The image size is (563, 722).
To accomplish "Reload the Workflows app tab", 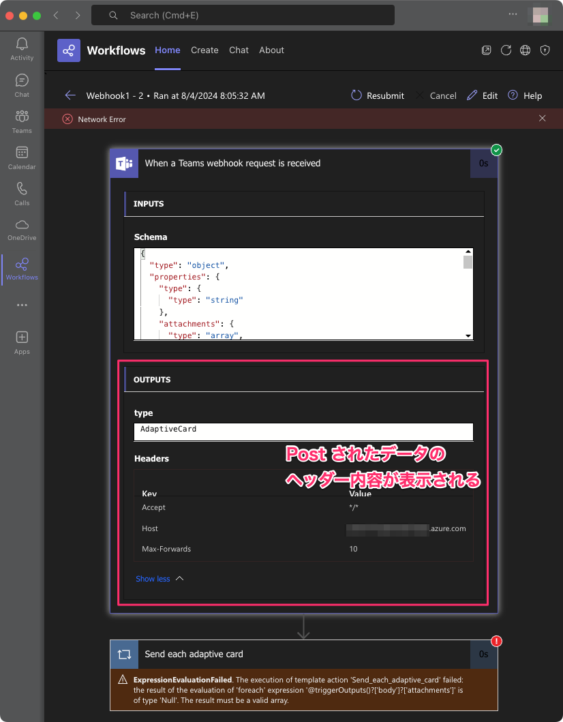I will pyautogui.click(x=506, y=50).
